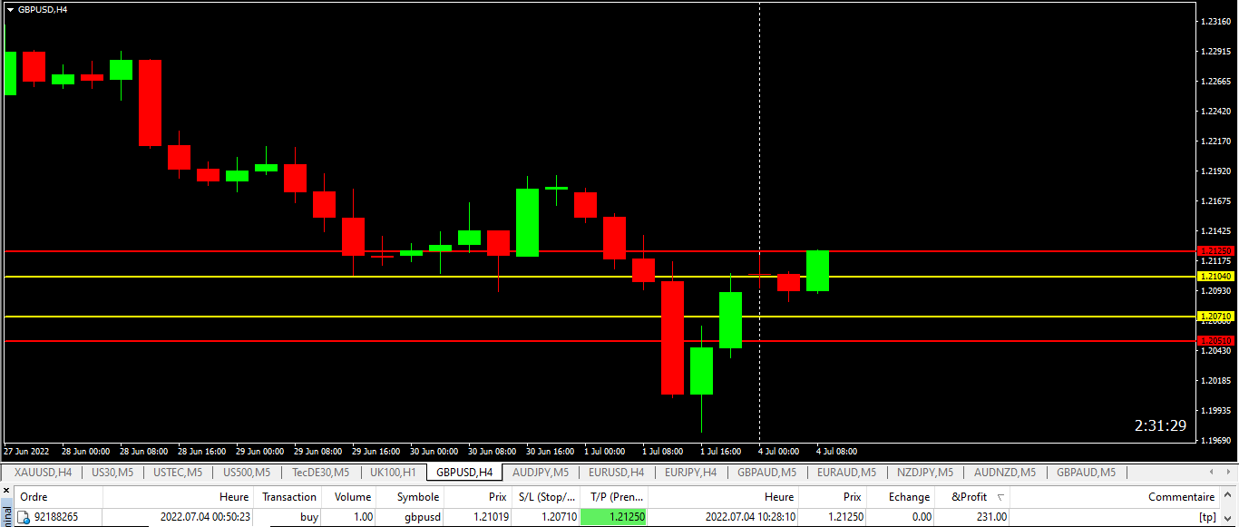Sort by the Transaction column header

point(289,497)
